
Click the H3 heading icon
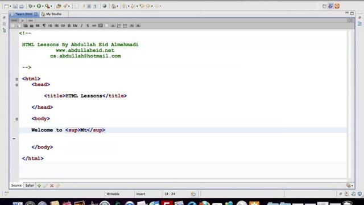(x=63, y=26)
